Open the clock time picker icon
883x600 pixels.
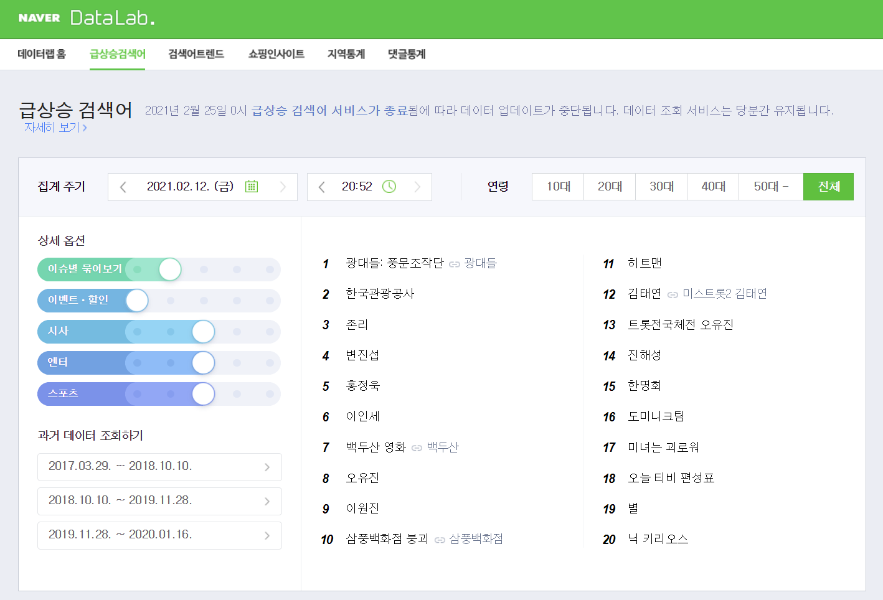tap(389, 186)
